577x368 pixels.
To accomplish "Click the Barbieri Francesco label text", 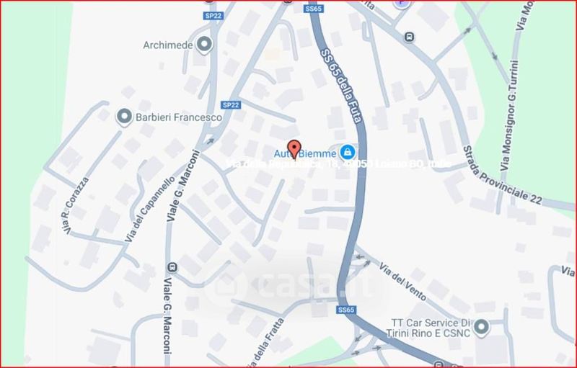I will (179, 117).
